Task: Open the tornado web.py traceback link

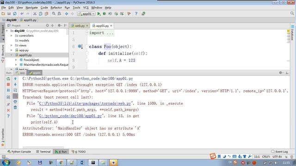Action: pos(85,103)
